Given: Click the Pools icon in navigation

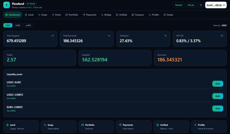Looking at the screenshot, I should 53,15.
